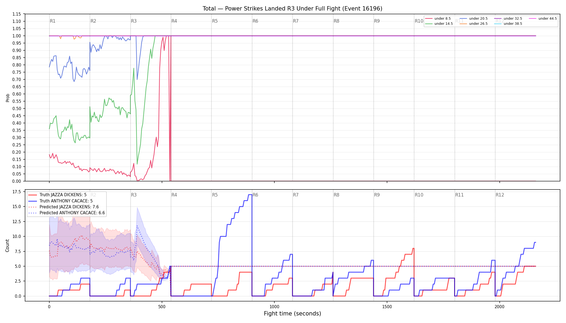Select the 'under 20.5' legend entry

pyautogui.click(x=474, y=19)
